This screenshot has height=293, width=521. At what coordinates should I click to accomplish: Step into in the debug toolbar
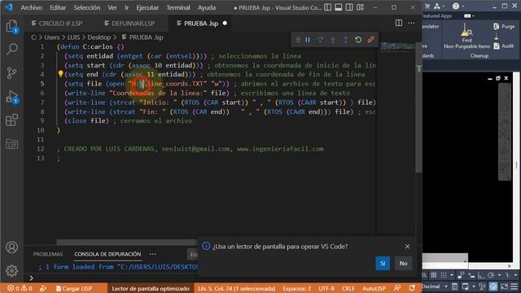pyautogui.click(x=333, y=40)
